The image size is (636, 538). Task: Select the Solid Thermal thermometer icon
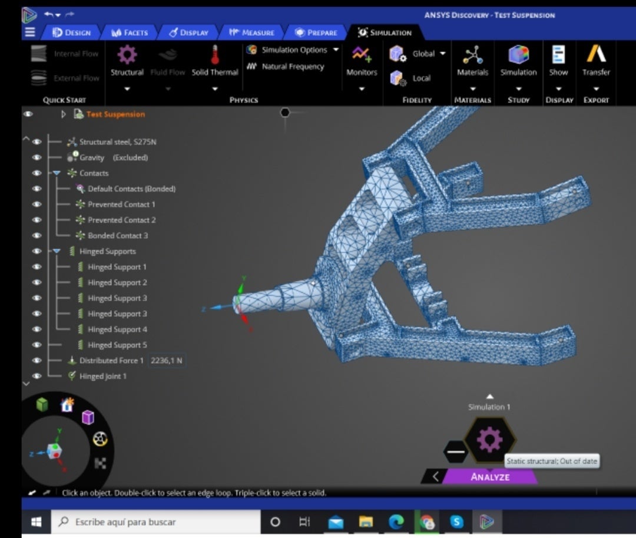tap(215, 55)
